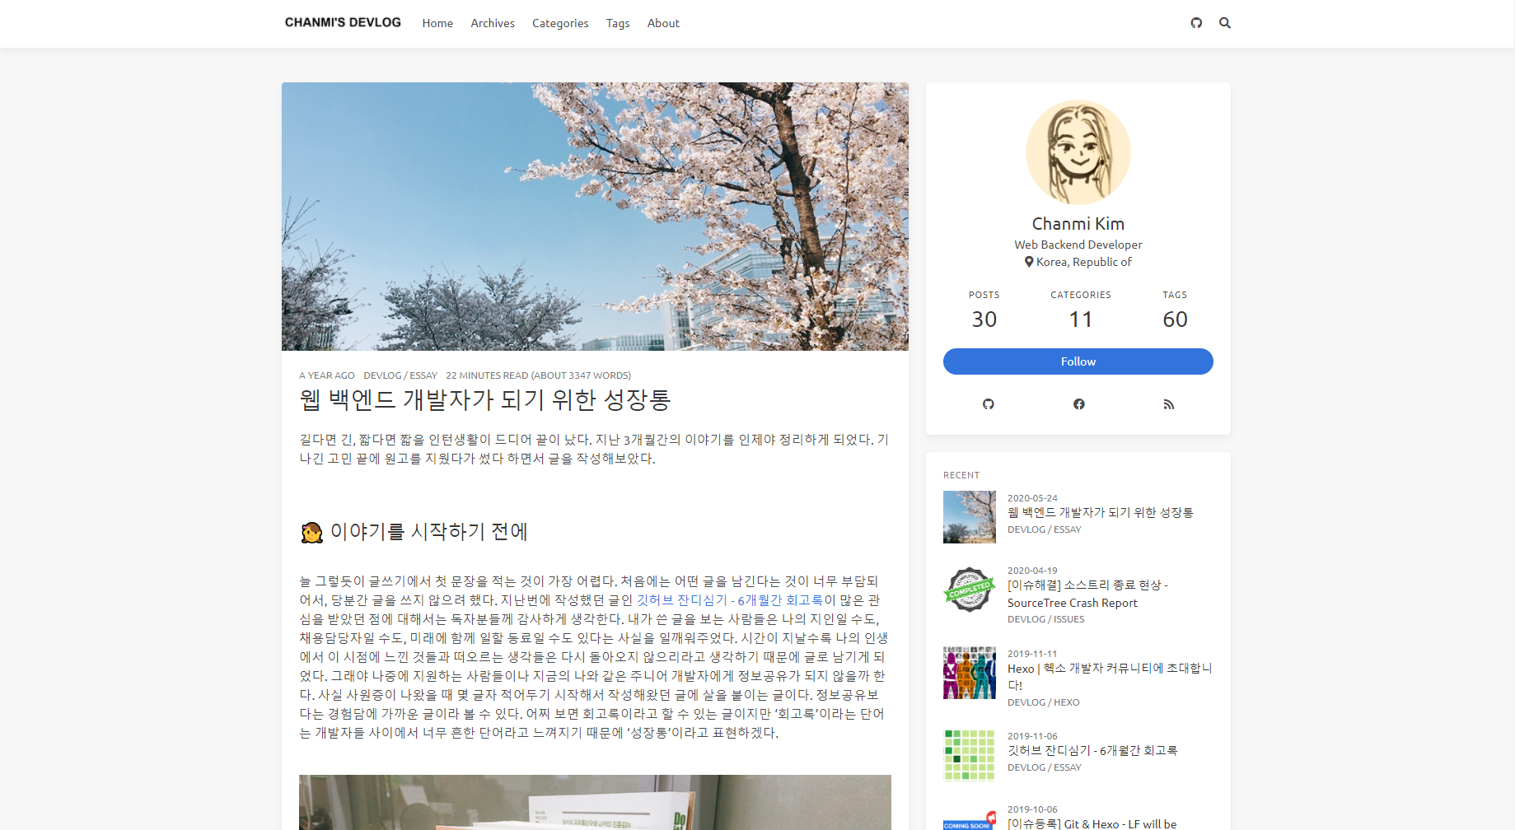1515x830 pixels.
Task: Open link 깃허브 잔디심기 - 6개월간 회고록 in paragraph
Action: (730, 600)
